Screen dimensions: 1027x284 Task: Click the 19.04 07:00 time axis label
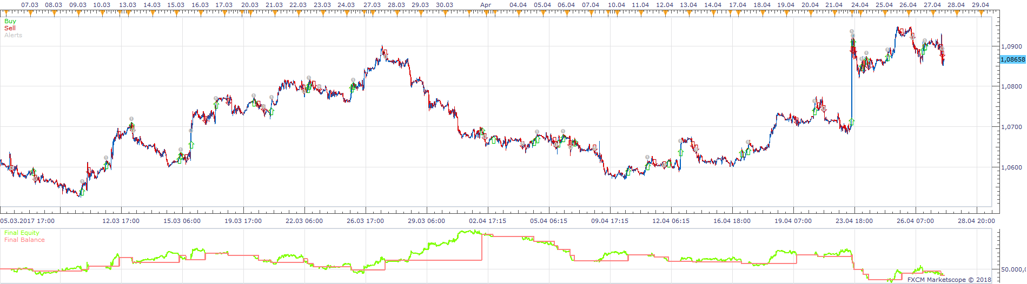pos(793,221)
